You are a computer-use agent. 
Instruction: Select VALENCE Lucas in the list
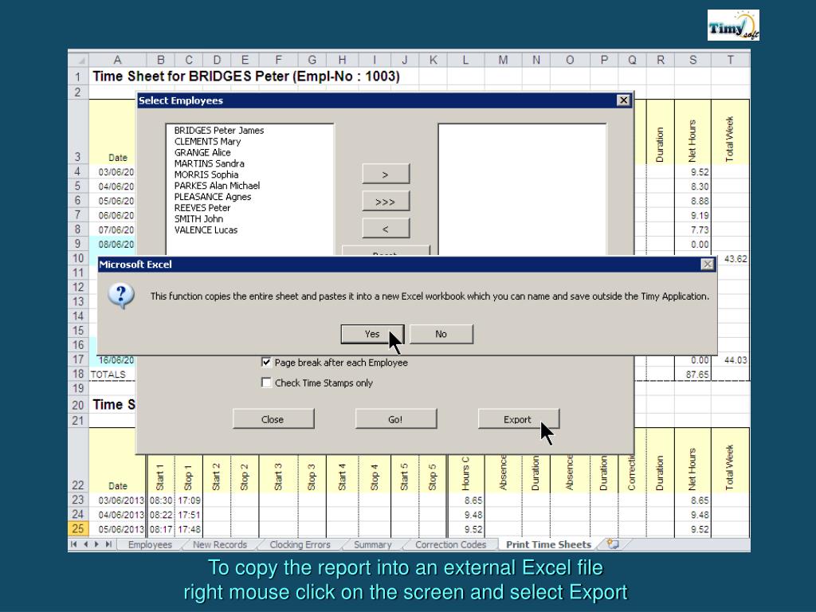click(x=206, y=230)
